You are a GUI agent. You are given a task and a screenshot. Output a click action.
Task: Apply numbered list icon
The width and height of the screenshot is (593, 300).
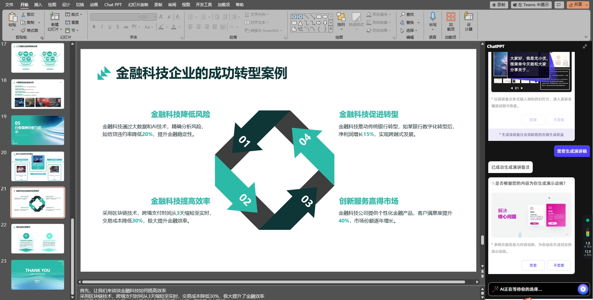pos(203,17)
